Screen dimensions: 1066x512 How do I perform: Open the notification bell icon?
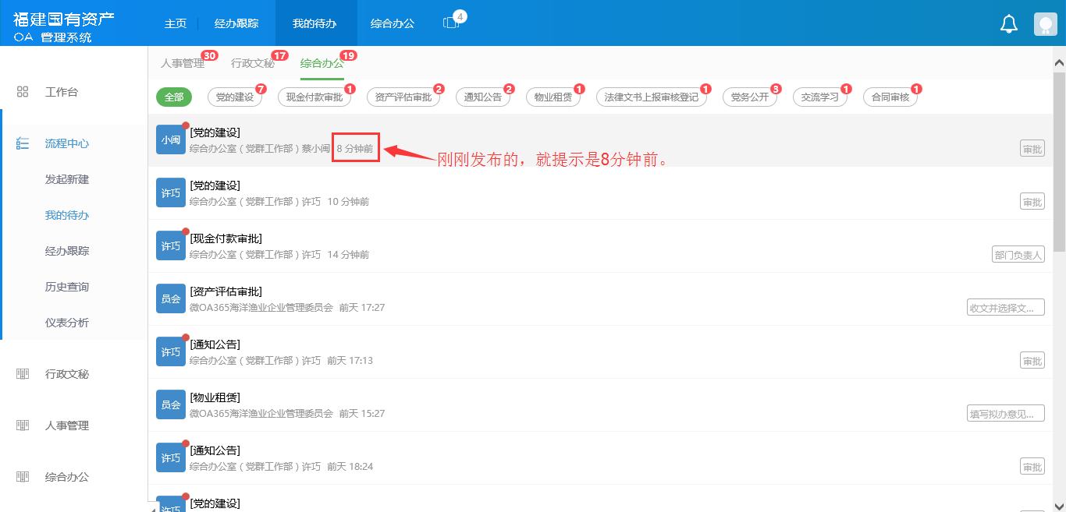pyautogui.click(x=1008, y=24)
